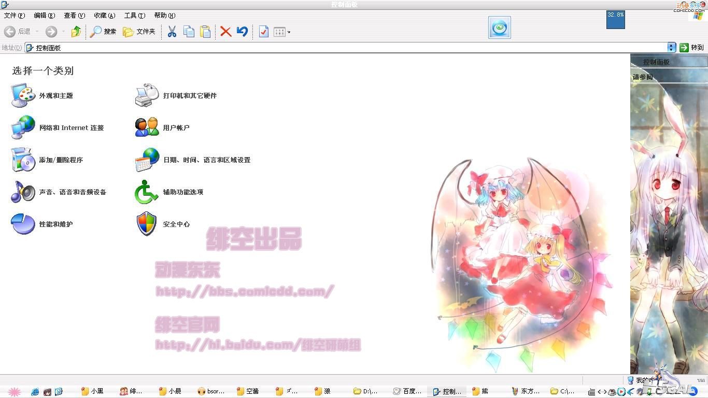Open 辅助功能选项 wheelchair icon
The height and width of the screenshot is (398, 708).
[147, 192]
